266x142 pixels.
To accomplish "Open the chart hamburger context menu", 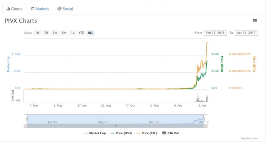I will click(255, 21).
